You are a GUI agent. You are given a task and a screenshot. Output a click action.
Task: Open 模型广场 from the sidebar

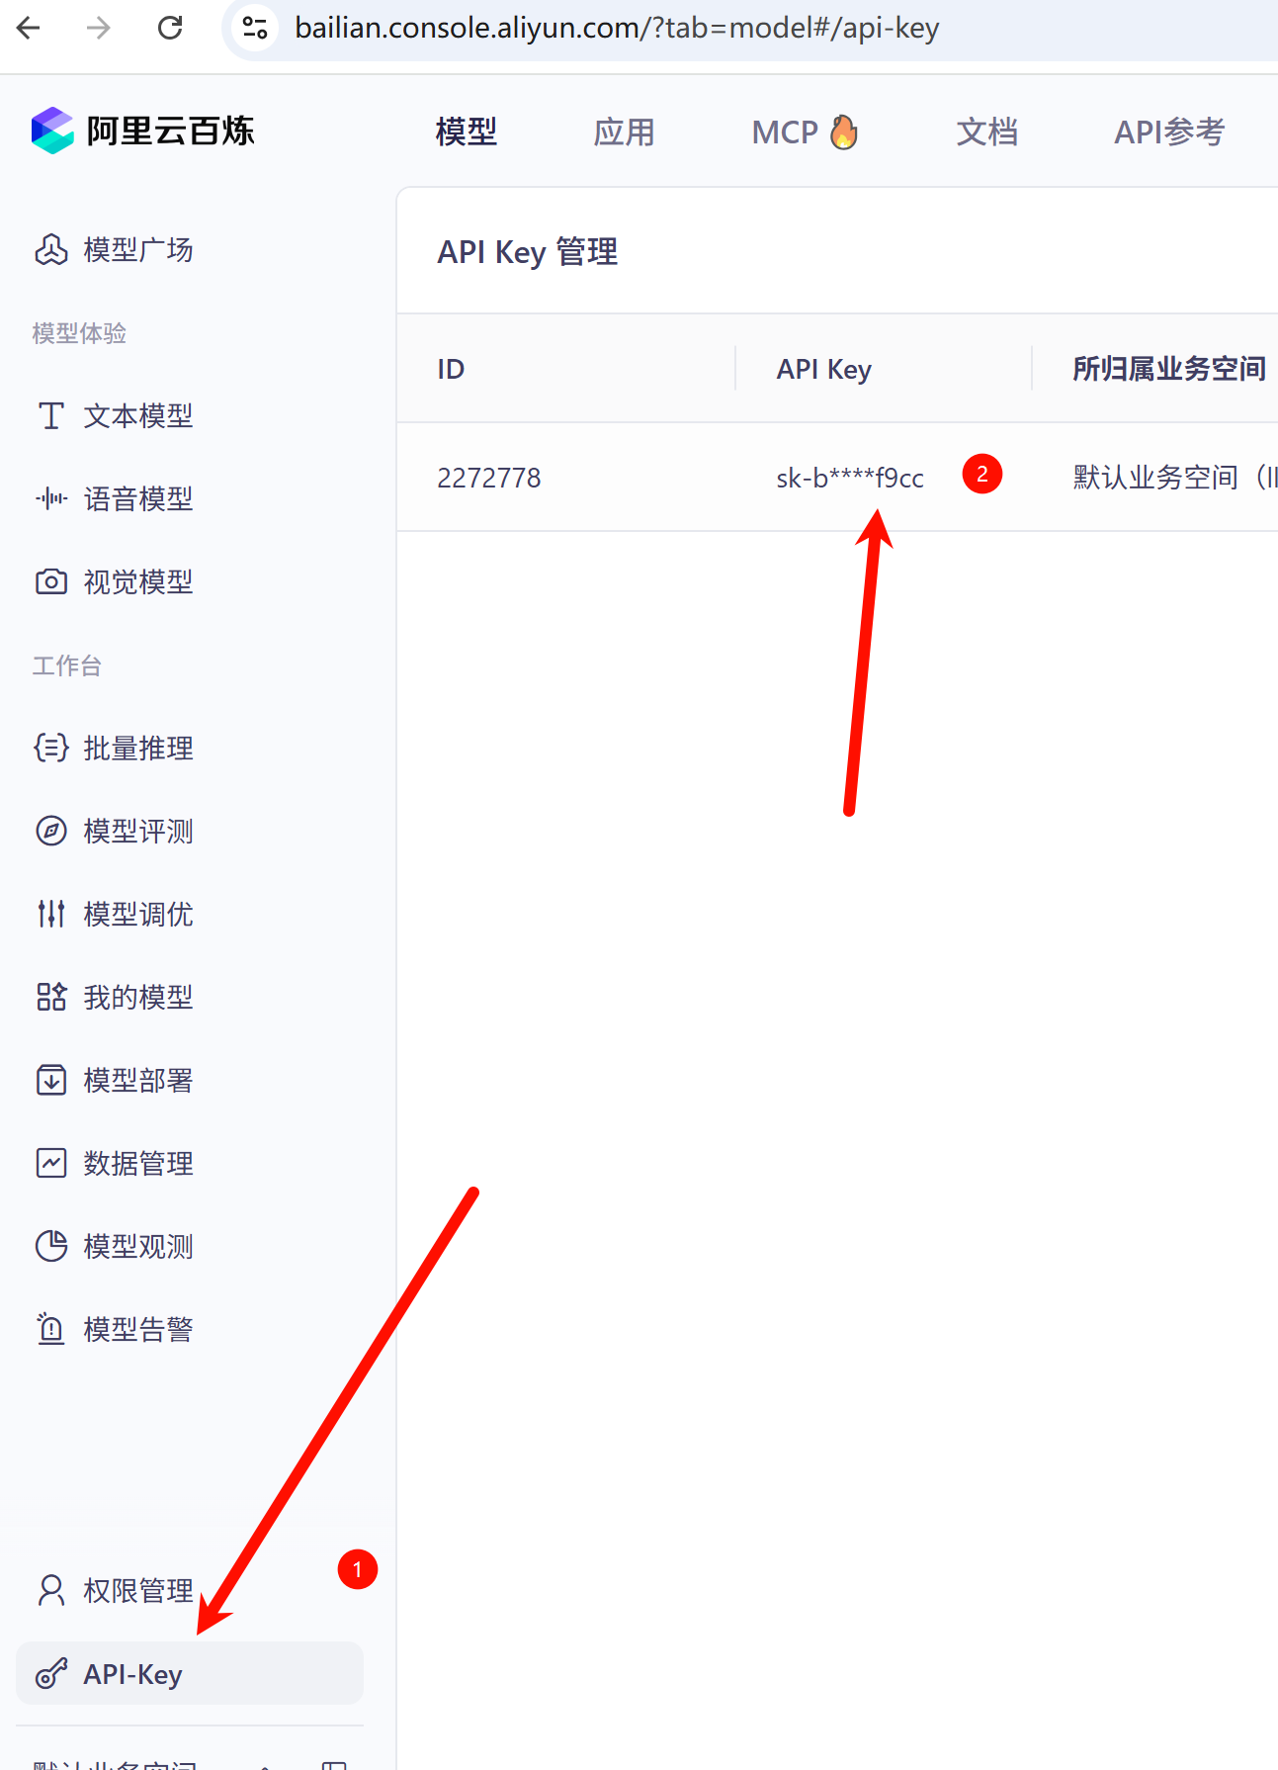(x=114, y=250)
